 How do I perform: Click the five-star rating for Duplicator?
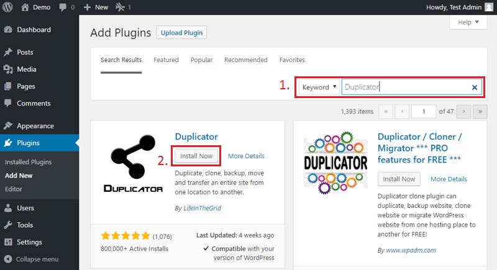[x=125, y=236]
